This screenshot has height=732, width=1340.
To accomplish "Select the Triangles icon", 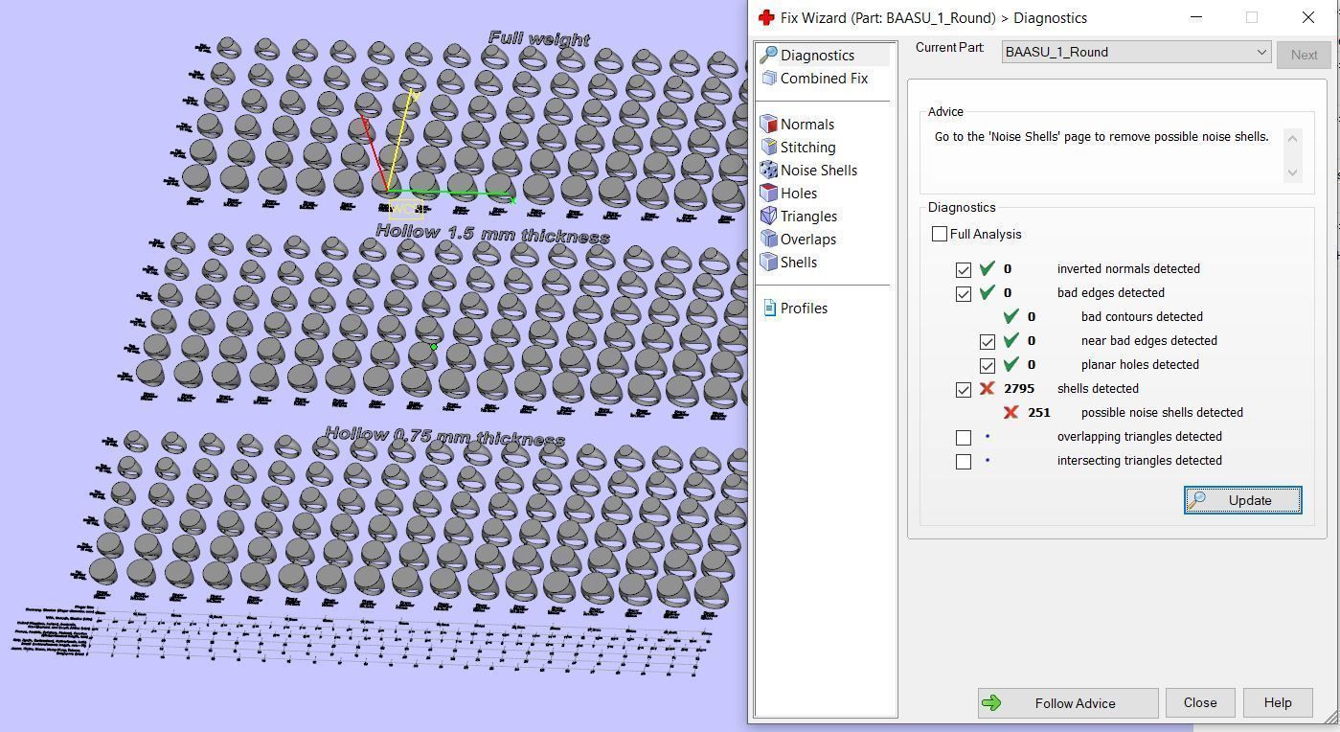I will 768,217.
